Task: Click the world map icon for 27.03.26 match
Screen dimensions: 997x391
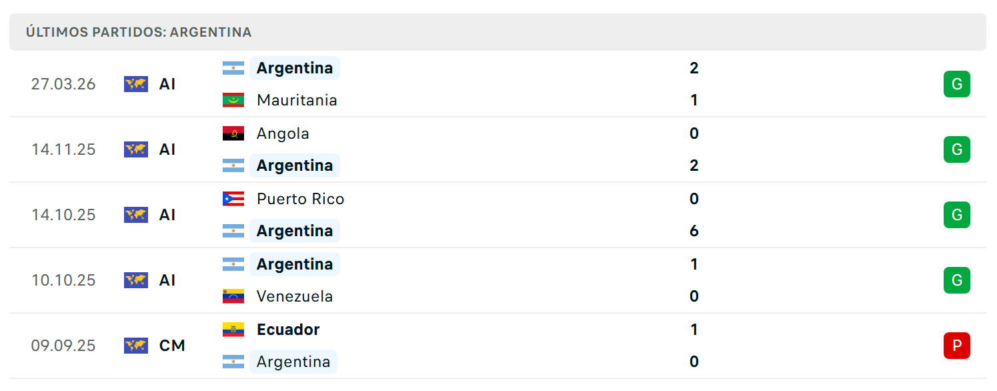Action: click(x=136, y=84)
